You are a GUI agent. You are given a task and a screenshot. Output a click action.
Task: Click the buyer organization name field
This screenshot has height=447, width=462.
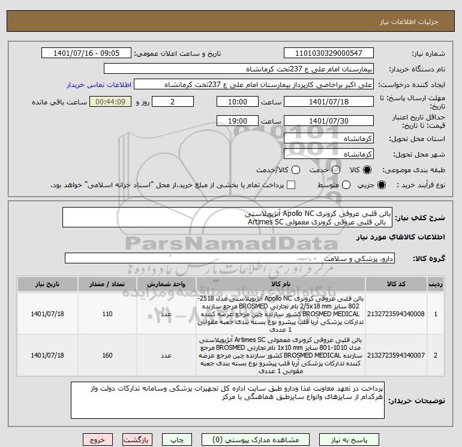[x=239, y=69]
